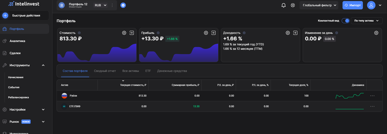Toggle the Компактный вид switch
Viewport: 387px width, 134px height.
click(x=345, y=21)
